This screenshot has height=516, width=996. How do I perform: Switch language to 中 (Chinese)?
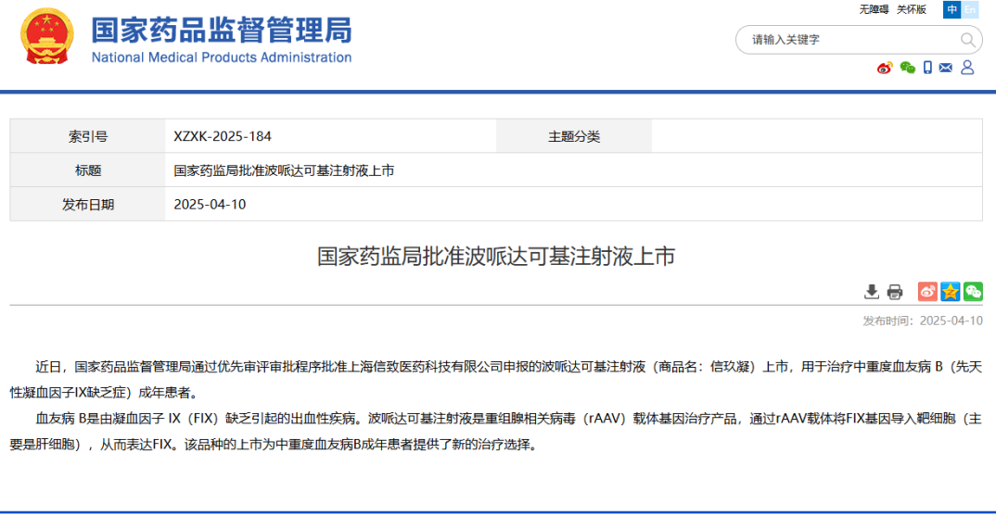tap(951, 9)
